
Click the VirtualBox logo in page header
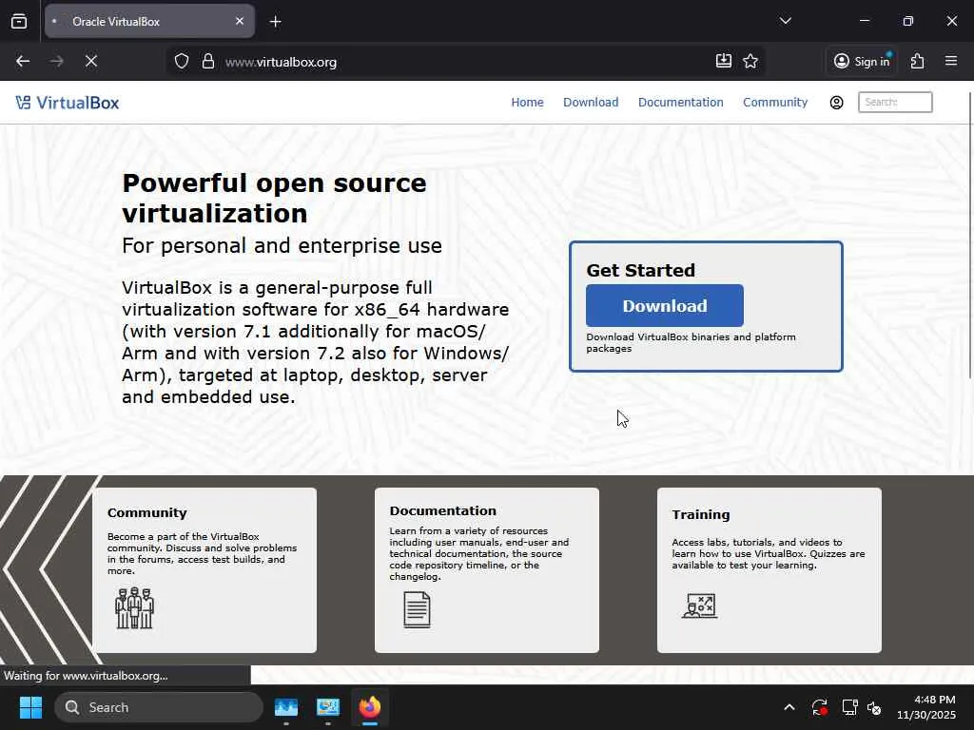(68, 103)
